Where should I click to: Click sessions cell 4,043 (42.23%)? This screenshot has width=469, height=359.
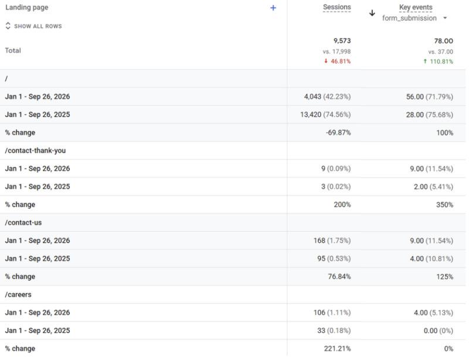(327, 97)
